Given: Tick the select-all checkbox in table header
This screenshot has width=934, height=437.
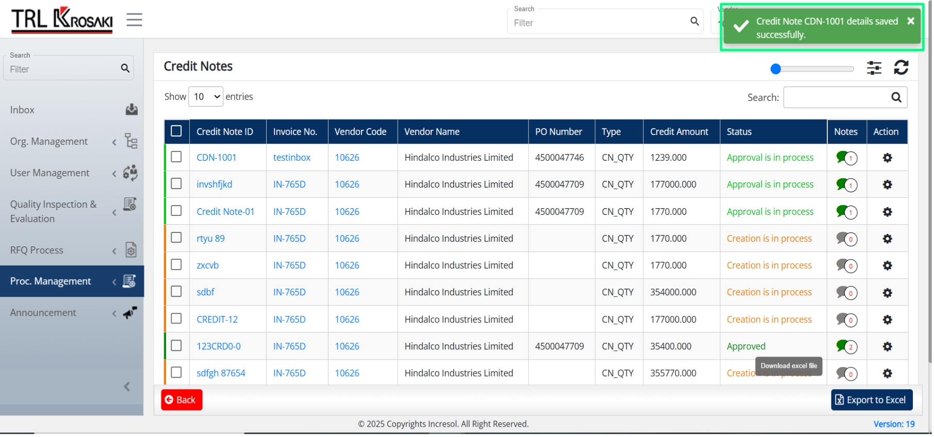Looking at the screenshot, I should (x=176, y=131).
